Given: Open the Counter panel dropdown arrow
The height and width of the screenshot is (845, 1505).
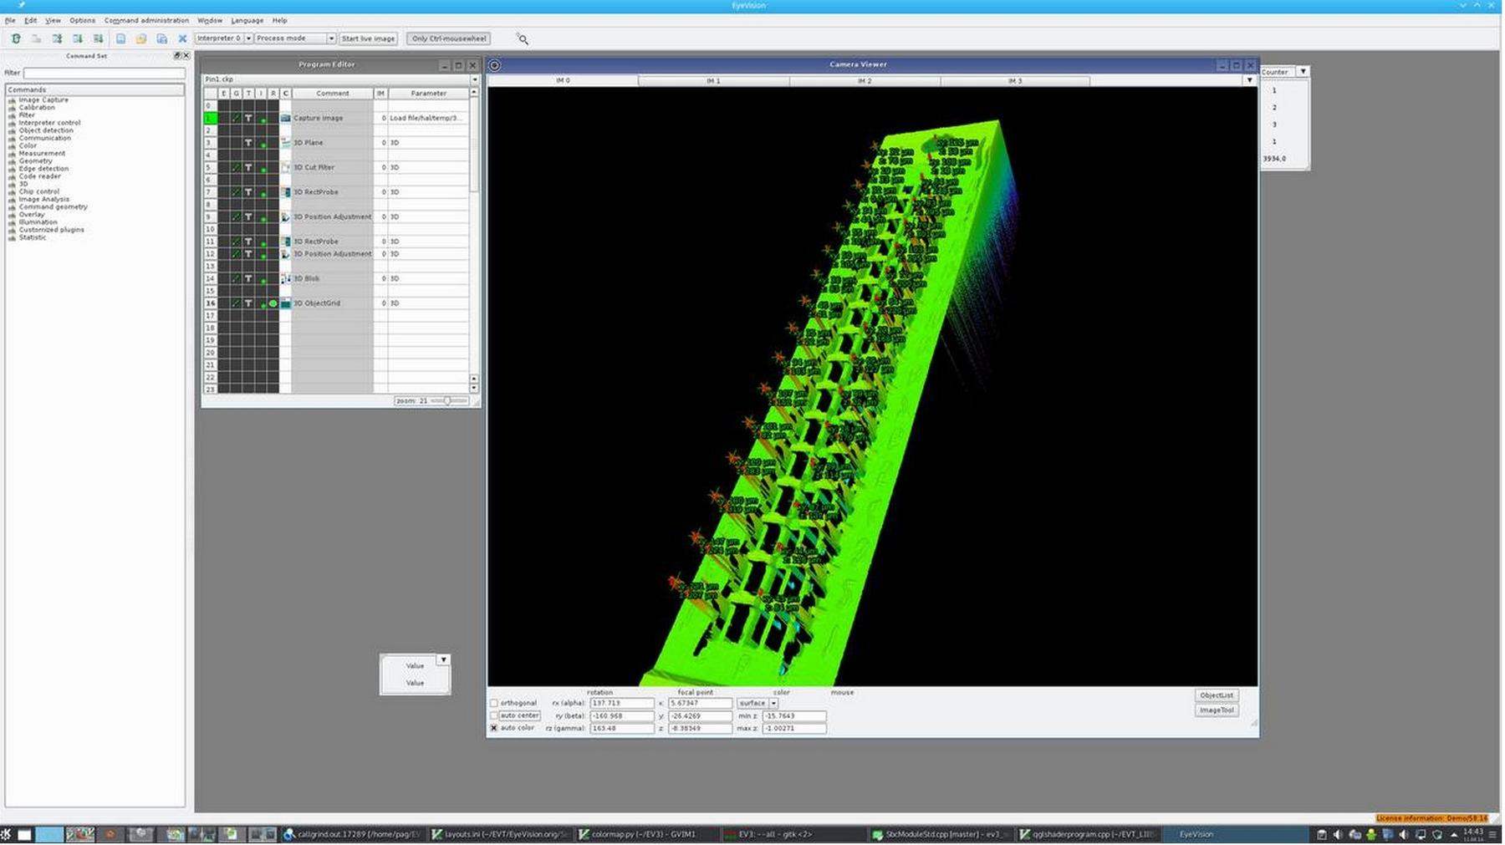Looking at the screenshot, I should (1303, 72).
